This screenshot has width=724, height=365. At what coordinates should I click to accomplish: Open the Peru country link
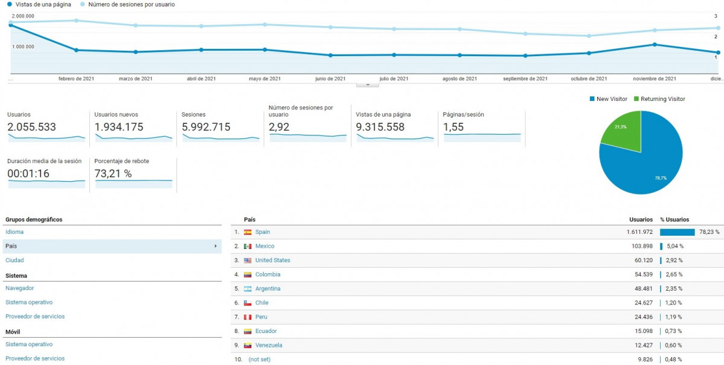[261, 317]
